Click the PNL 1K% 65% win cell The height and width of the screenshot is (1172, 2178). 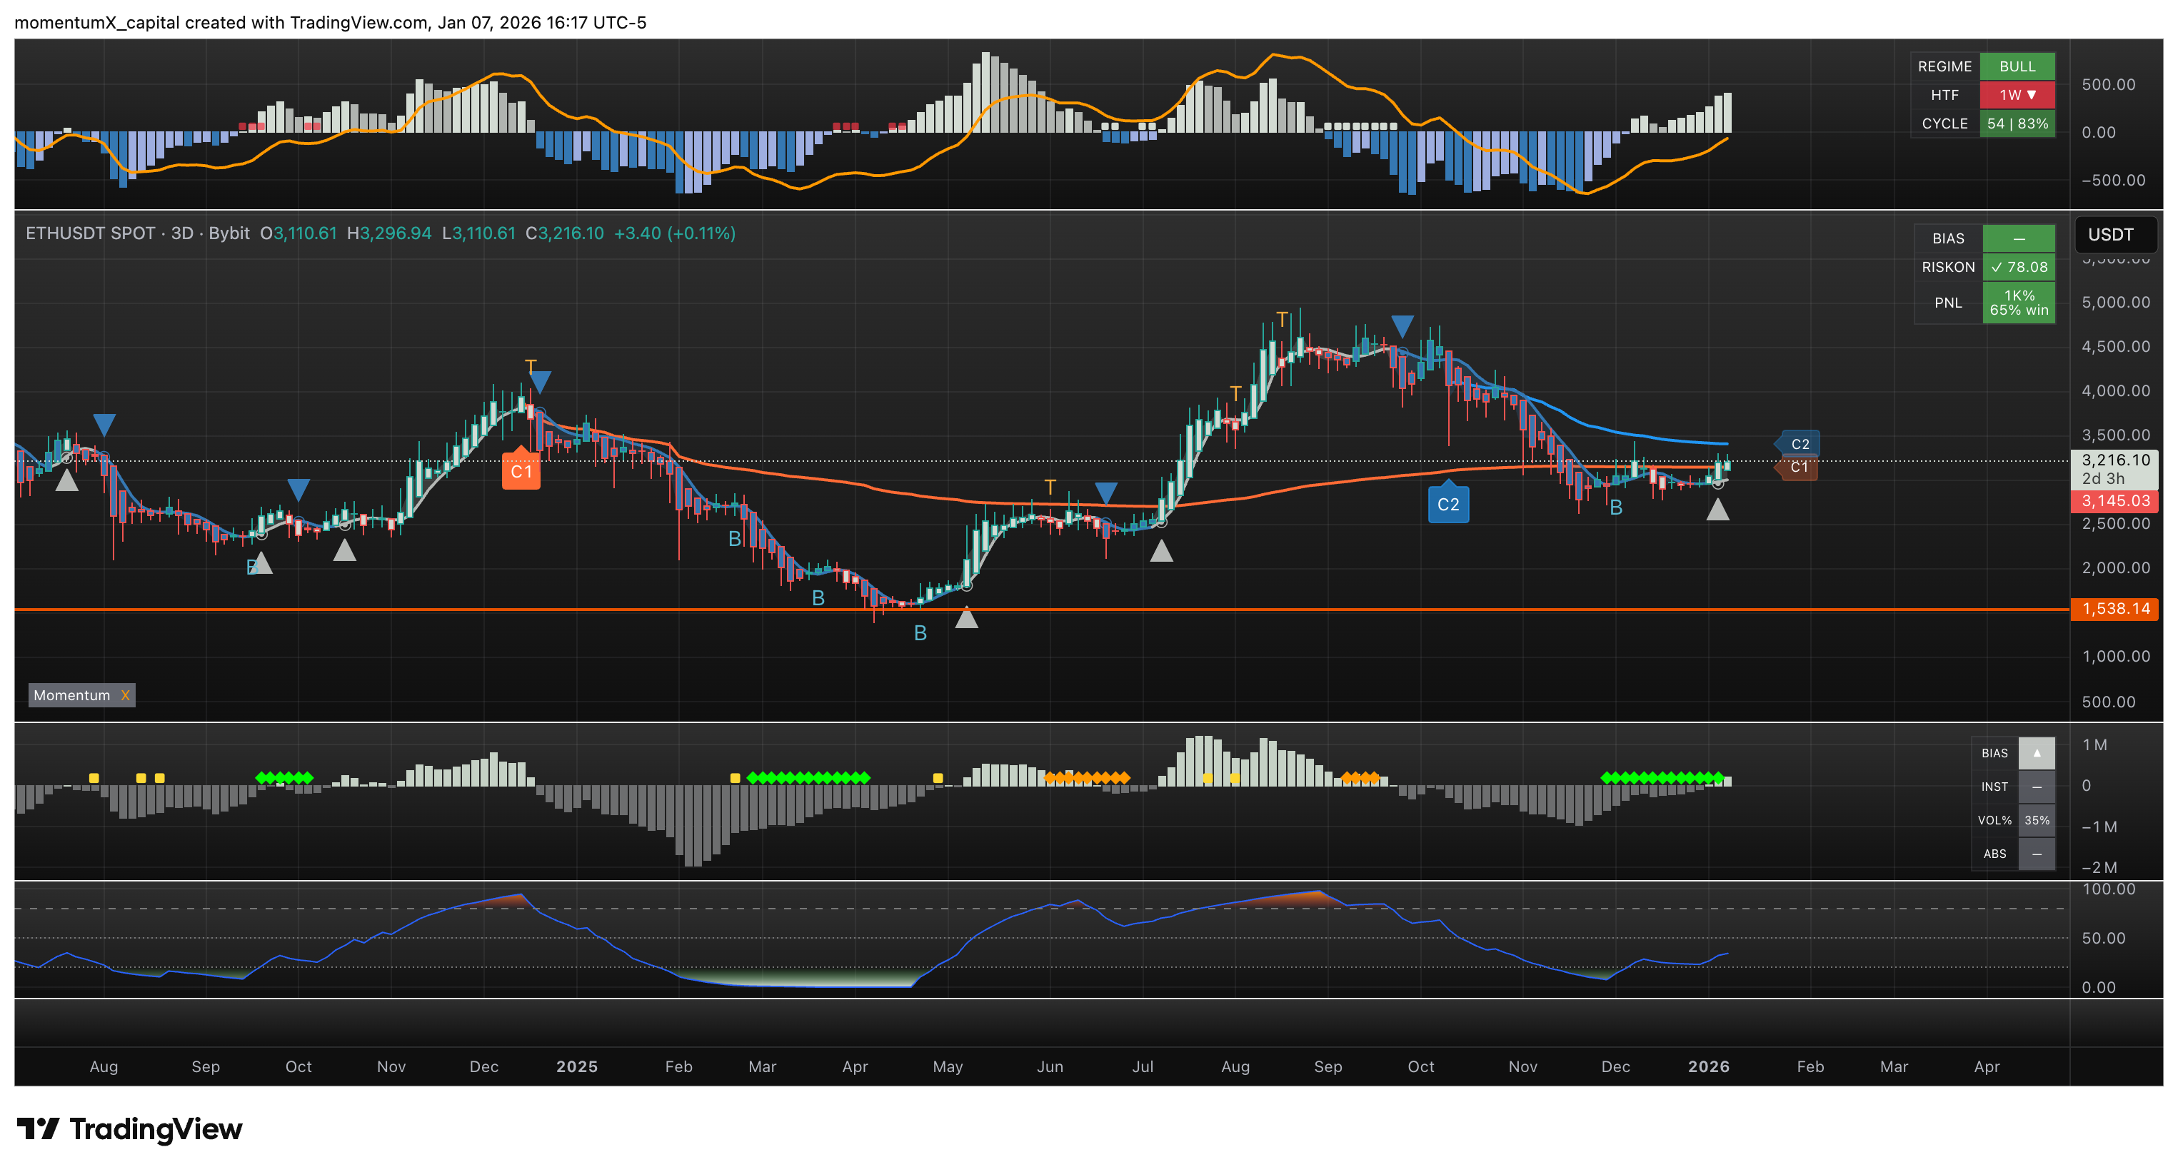(x=2018, y=303)
